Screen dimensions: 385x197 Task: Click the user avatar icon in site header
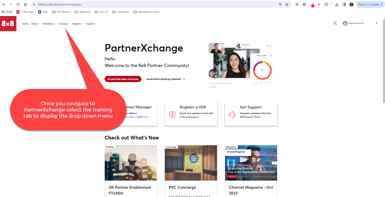click(x=345, y=23)
